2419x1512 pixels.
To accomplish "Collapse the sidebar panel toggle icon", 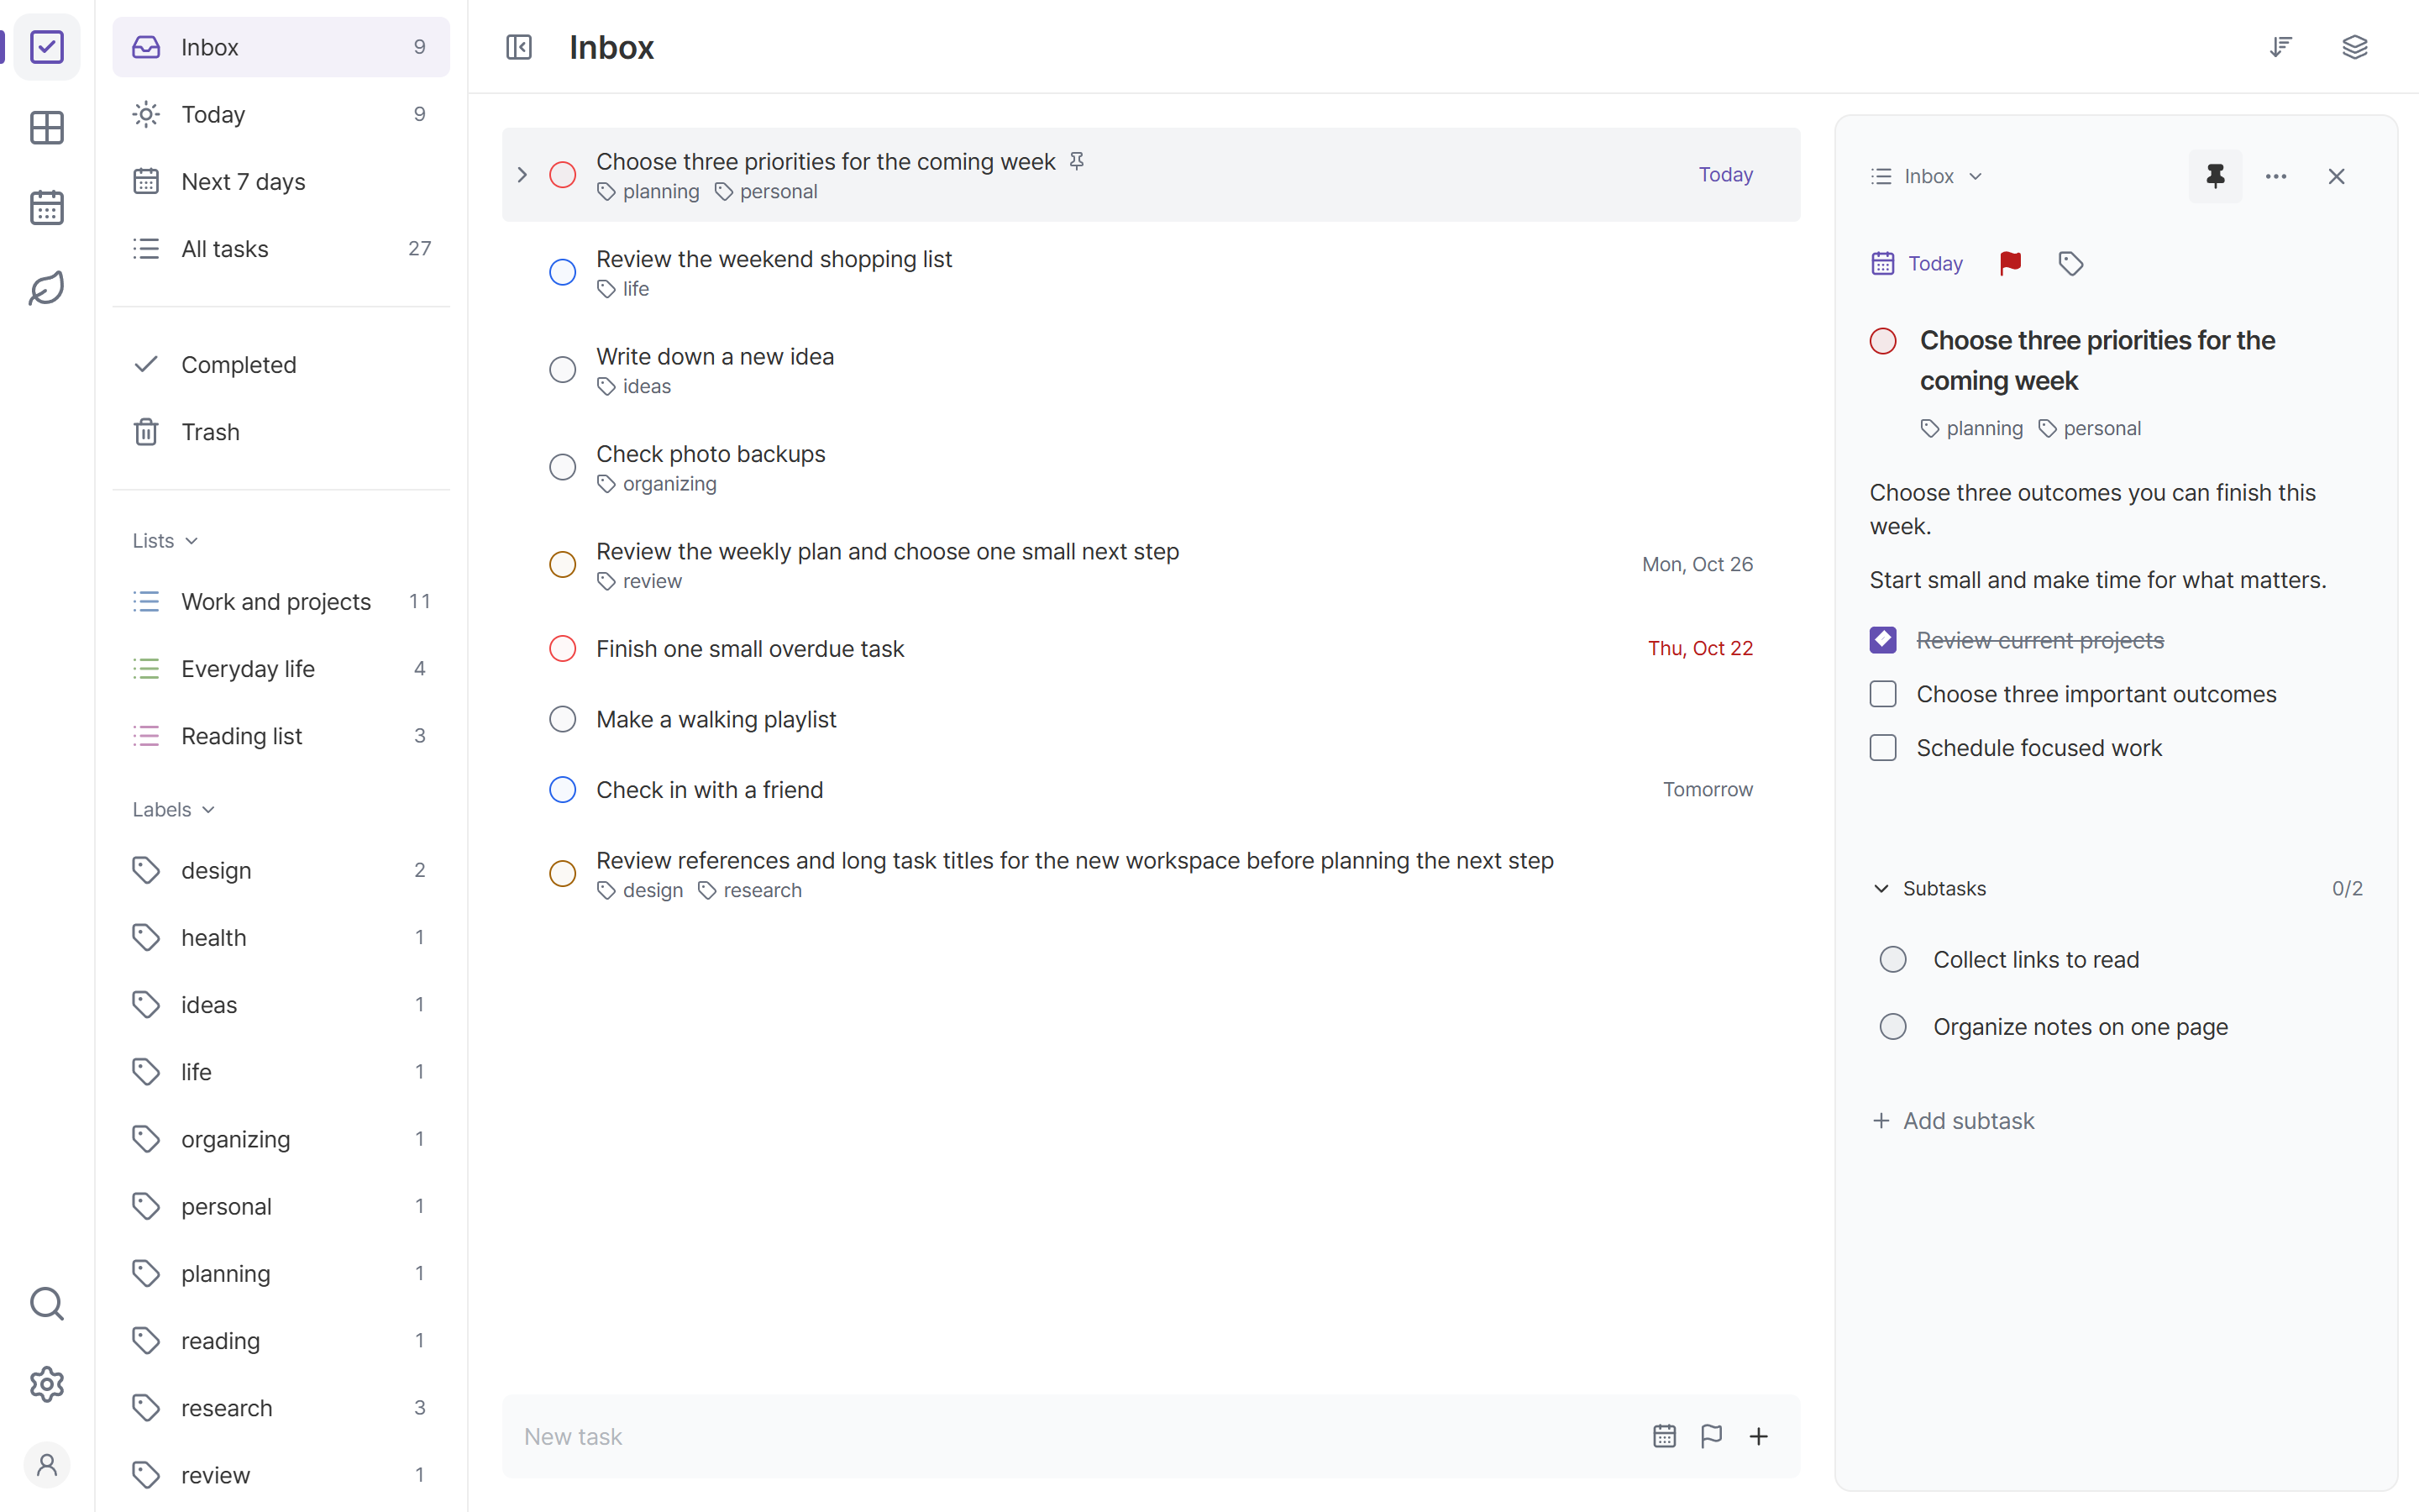I will pyautogui.click(x=519, y=47).
